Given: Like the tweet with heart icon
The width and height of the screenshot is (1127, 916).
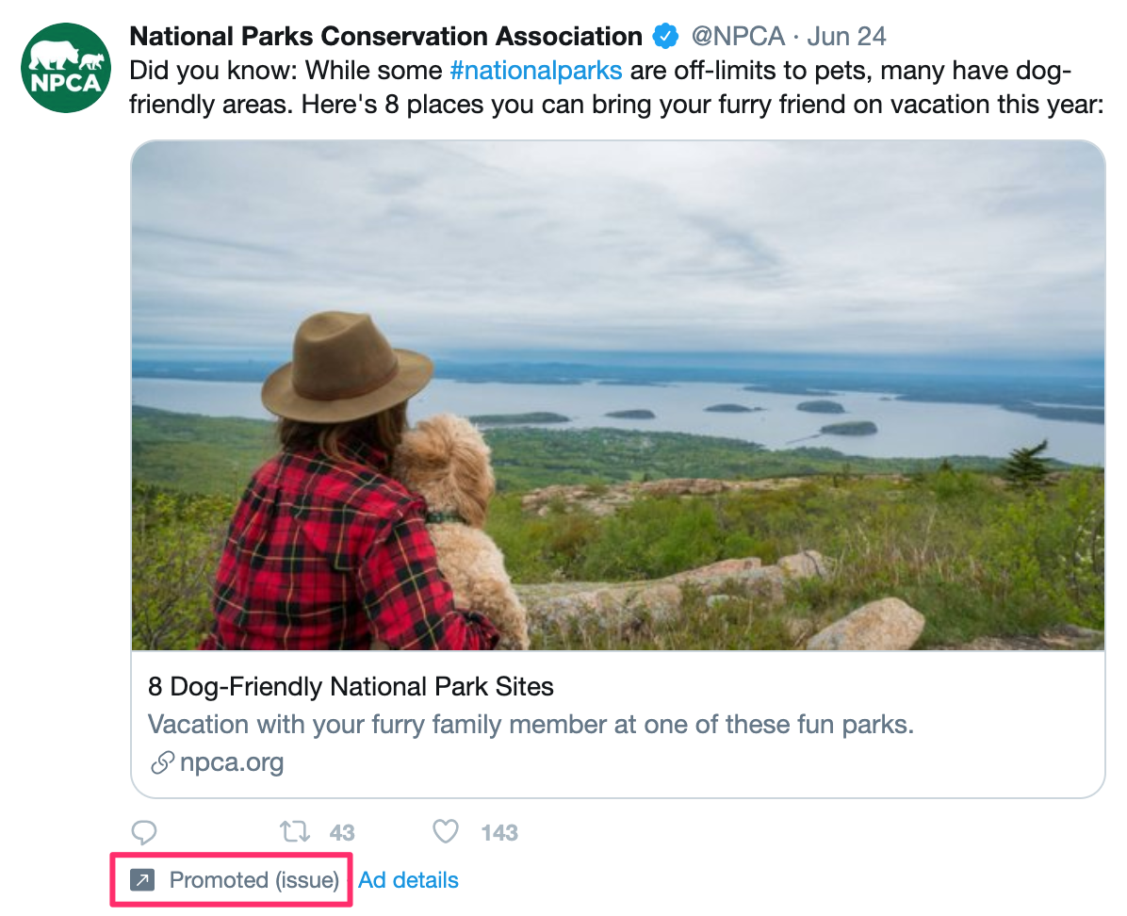Looking at the screenshot, I should click(445, 832).
